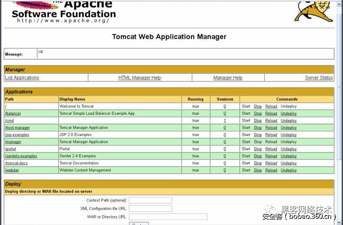
Task: Open the /webdav path link
Action: coord(12,170)
